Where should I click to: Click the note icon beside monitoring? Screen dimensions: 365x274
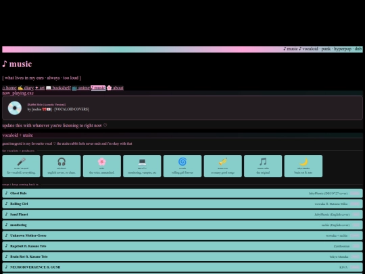click(x=6, y=225)
